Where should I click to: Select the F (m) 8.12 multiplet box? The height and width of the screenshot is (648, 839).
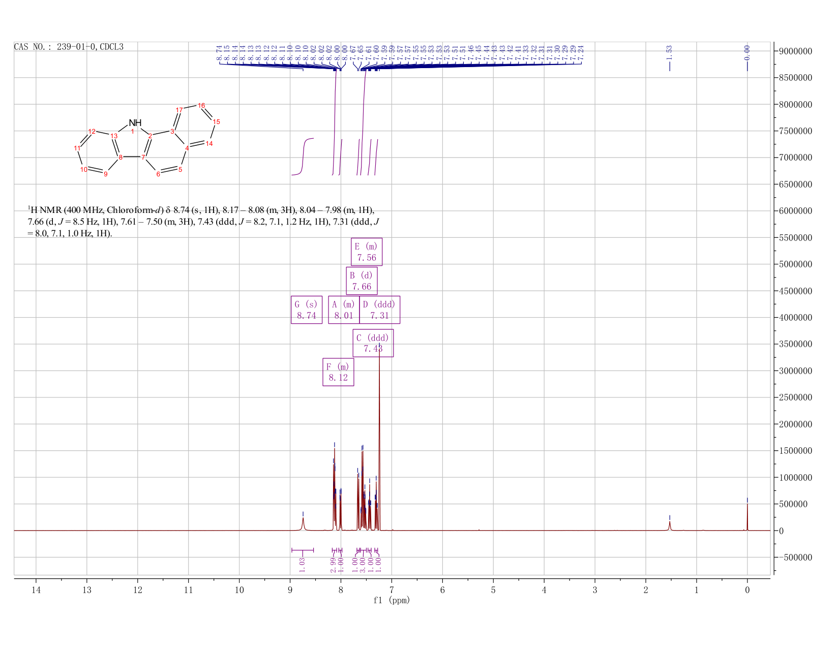coord(338,372)
